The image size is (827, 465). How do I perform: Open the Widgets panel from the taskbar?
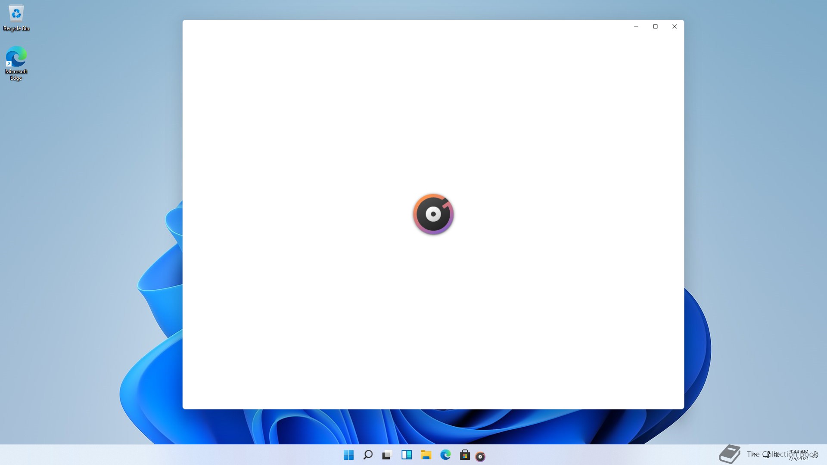point(407,455)
